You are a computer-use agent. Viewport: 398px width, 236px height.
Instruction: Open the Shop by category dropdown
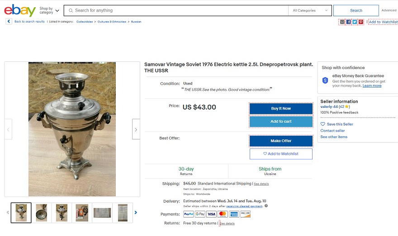[49, 10]
